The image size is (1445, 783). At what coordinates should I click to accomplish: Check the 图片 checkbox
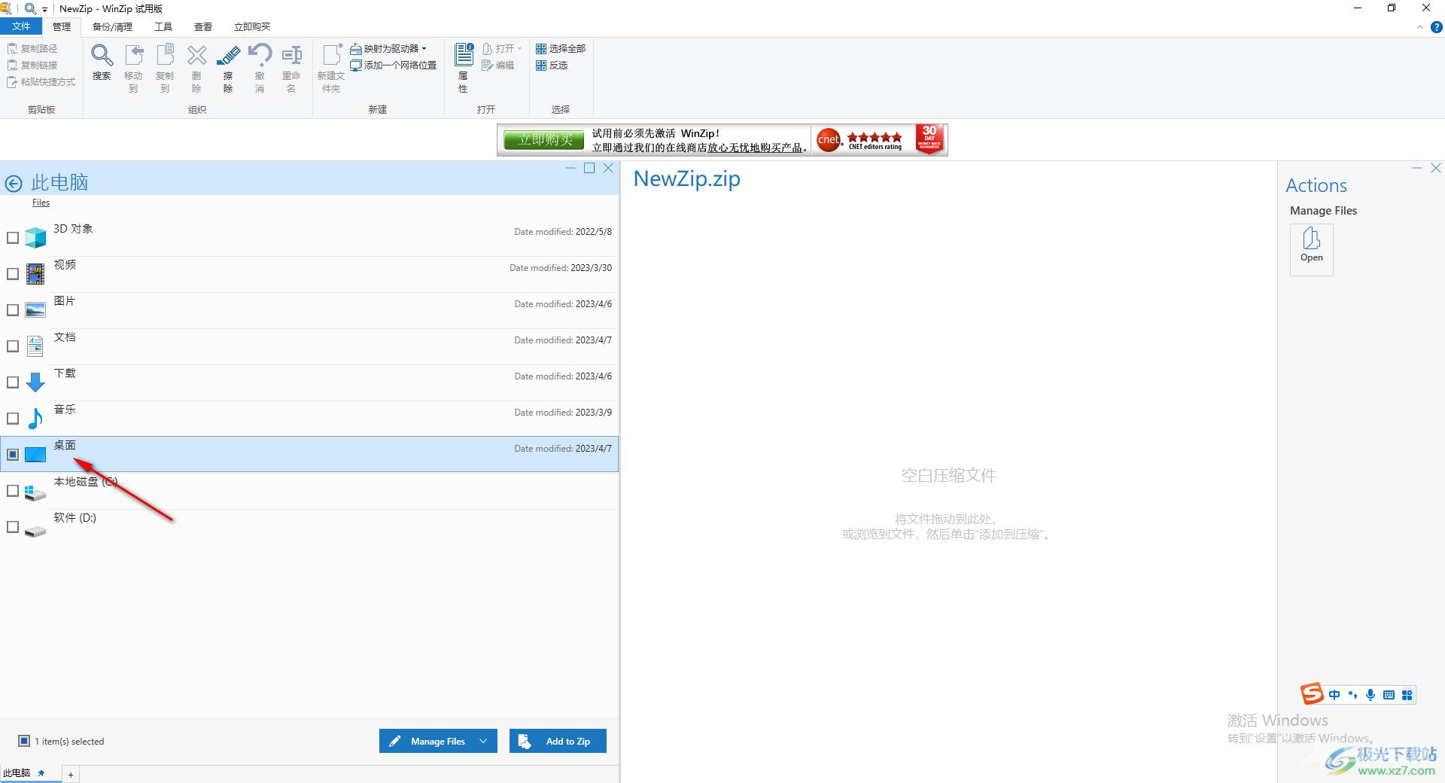[x=13, y=310]
